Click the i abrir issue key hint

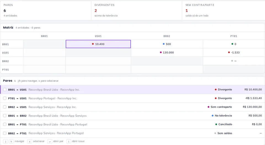pyautogui.click(x=69, y=141)
